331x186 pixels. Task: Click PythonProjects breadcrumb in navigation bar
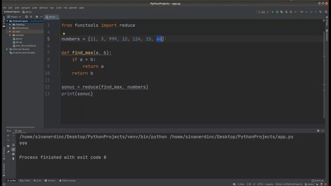tap(12, 12)
